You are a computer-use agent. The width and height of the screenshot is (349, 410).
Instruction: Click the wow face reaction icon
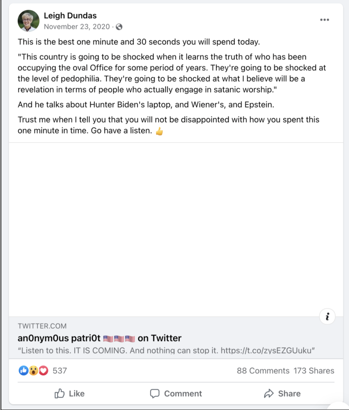pos(33,371)
